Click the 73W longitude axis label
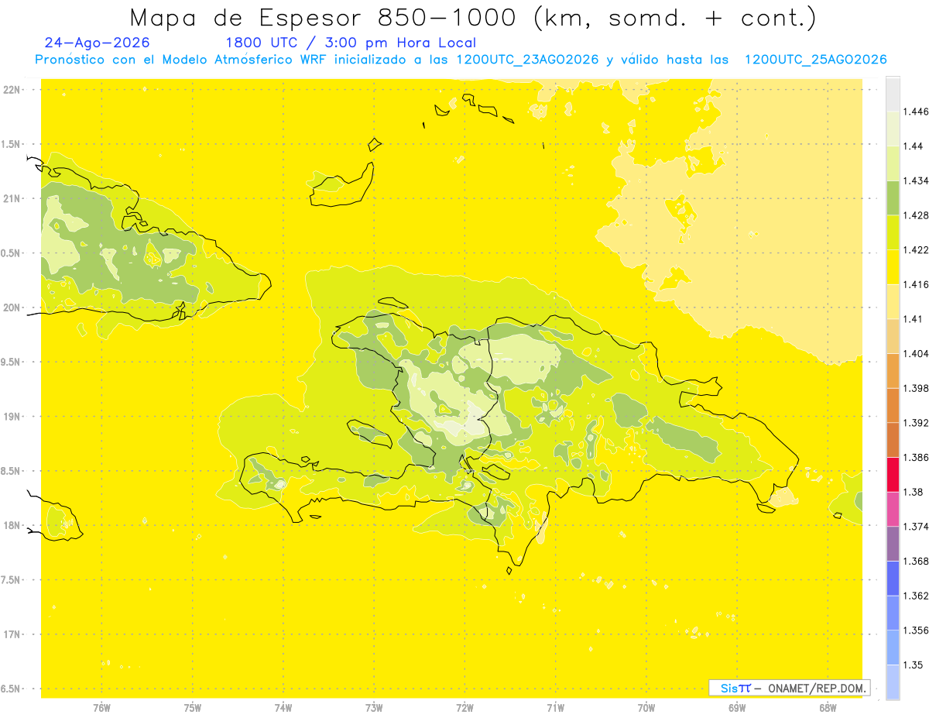Viewport: 929px width, 718px height. coord(374,707)
